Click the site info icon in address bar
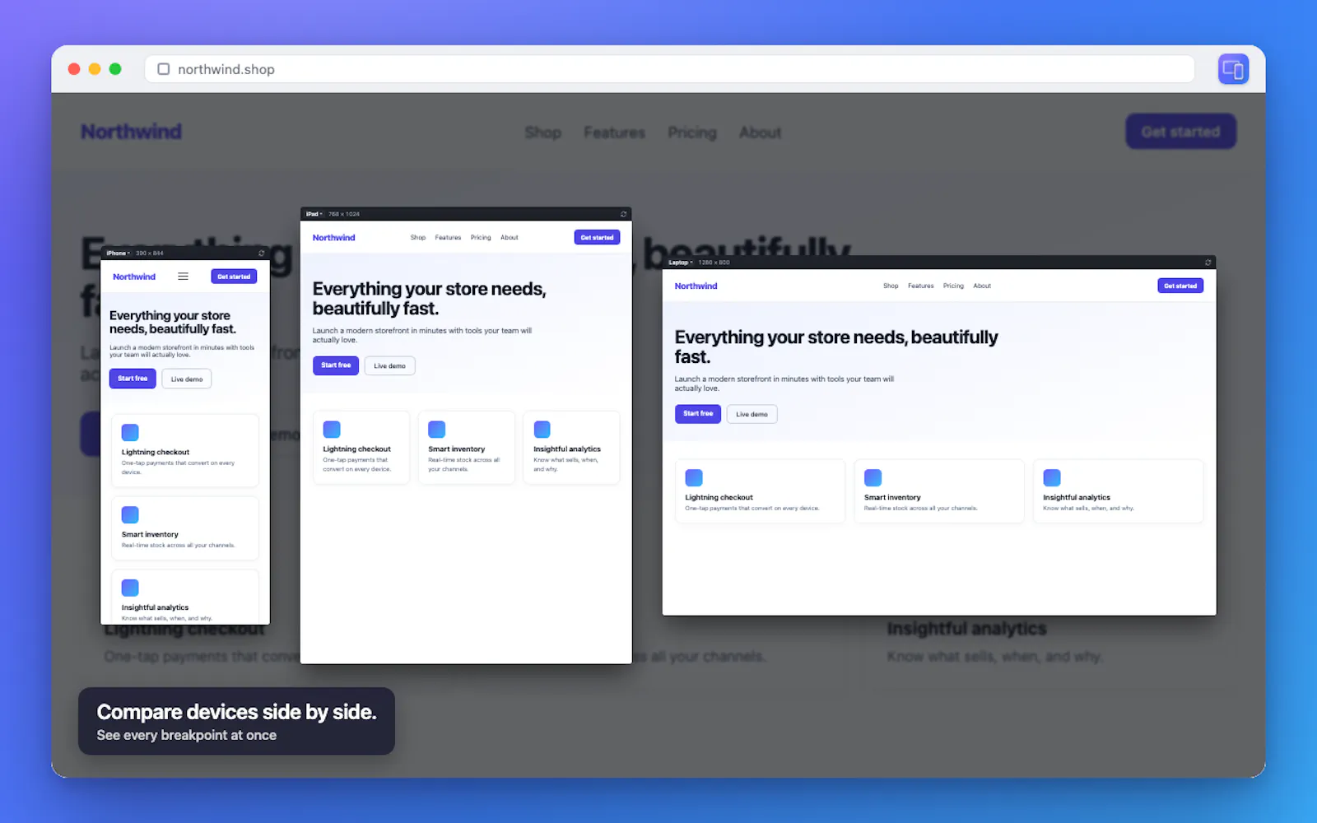1317x823 pixels. (164, 69)
